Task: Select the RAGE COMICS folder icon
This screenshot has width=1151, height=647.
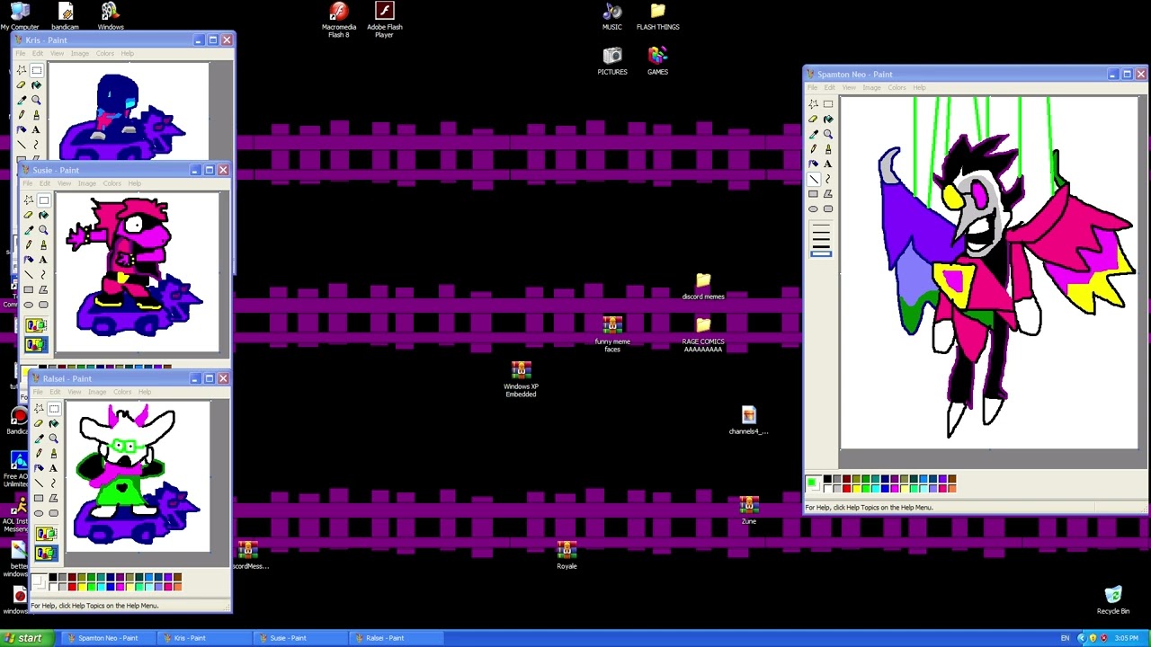Action: pos(703,334)
